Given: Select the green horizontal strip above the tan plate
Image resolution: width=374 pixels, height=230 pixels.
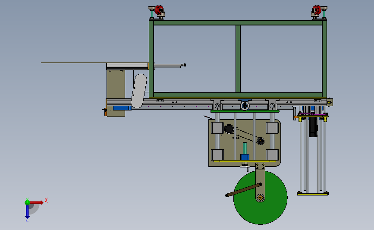Looking at the screenshot, I should point(245,111).
